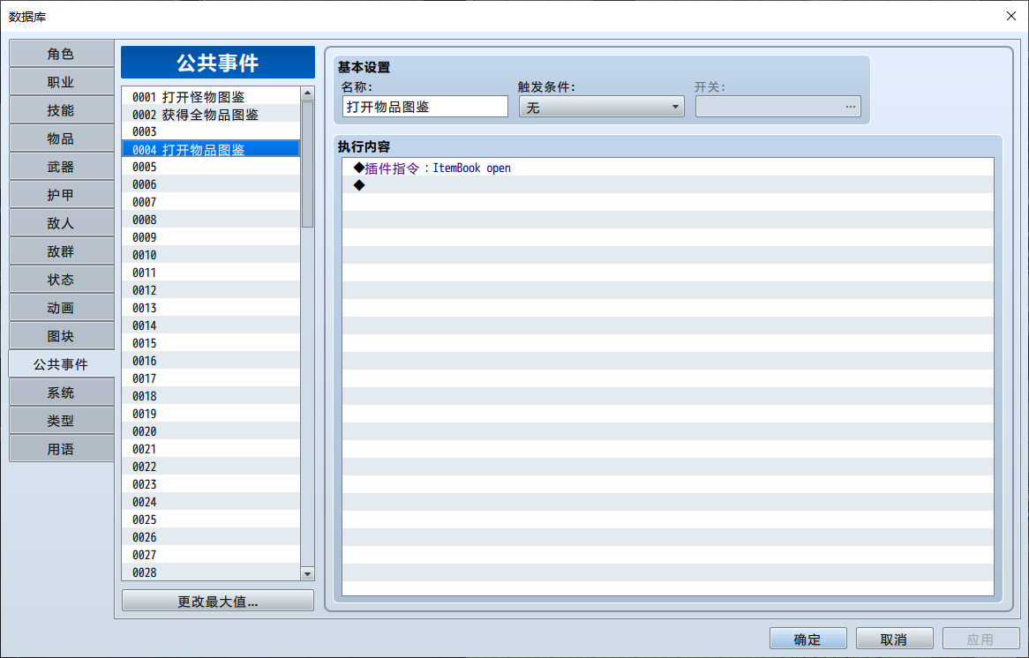Screen dimensions: 1029x658
Task: Open the 武器 tab
Action: pos(61,167)
